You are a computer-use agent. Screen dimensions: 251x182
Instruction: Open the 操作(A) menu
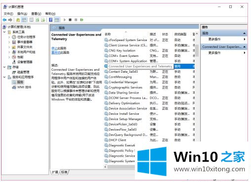(x=22, y=14)
